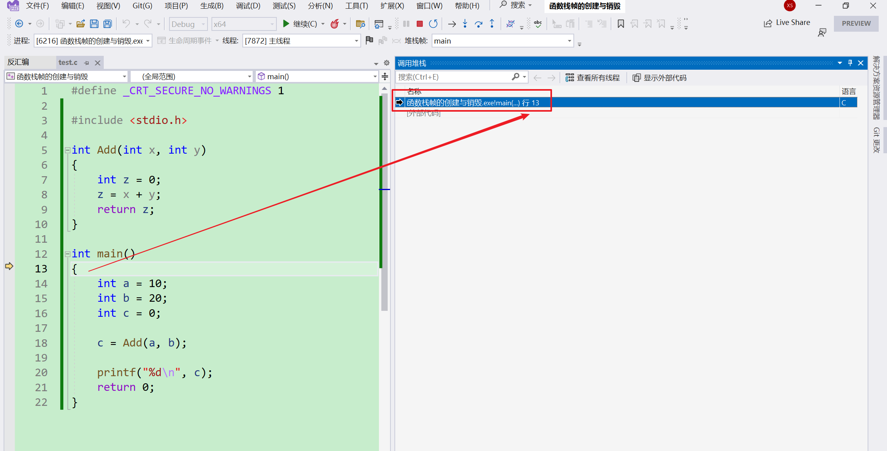
Task: Click the show next statement arrow
Action: (452, 24)
